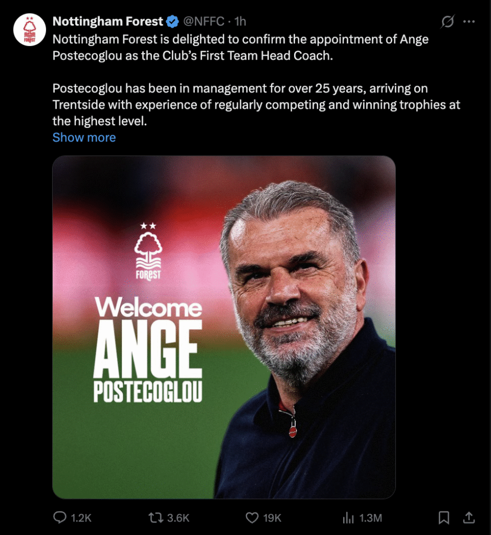Image resolution: width=491 pixels, height=535 pixels.
Task: Click the 1.3M views count
Action: coord(371,518)
